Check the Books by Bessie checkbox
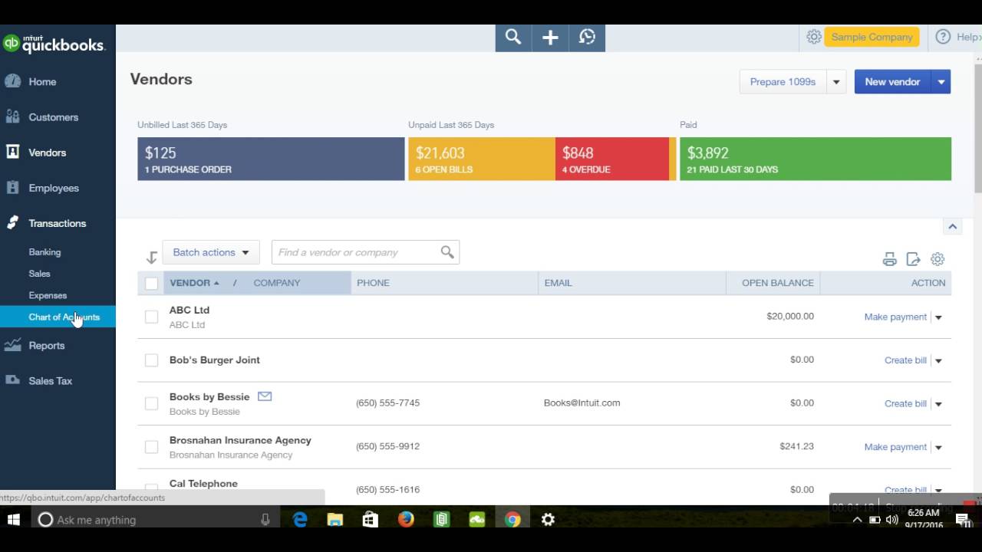 (151, 403)
